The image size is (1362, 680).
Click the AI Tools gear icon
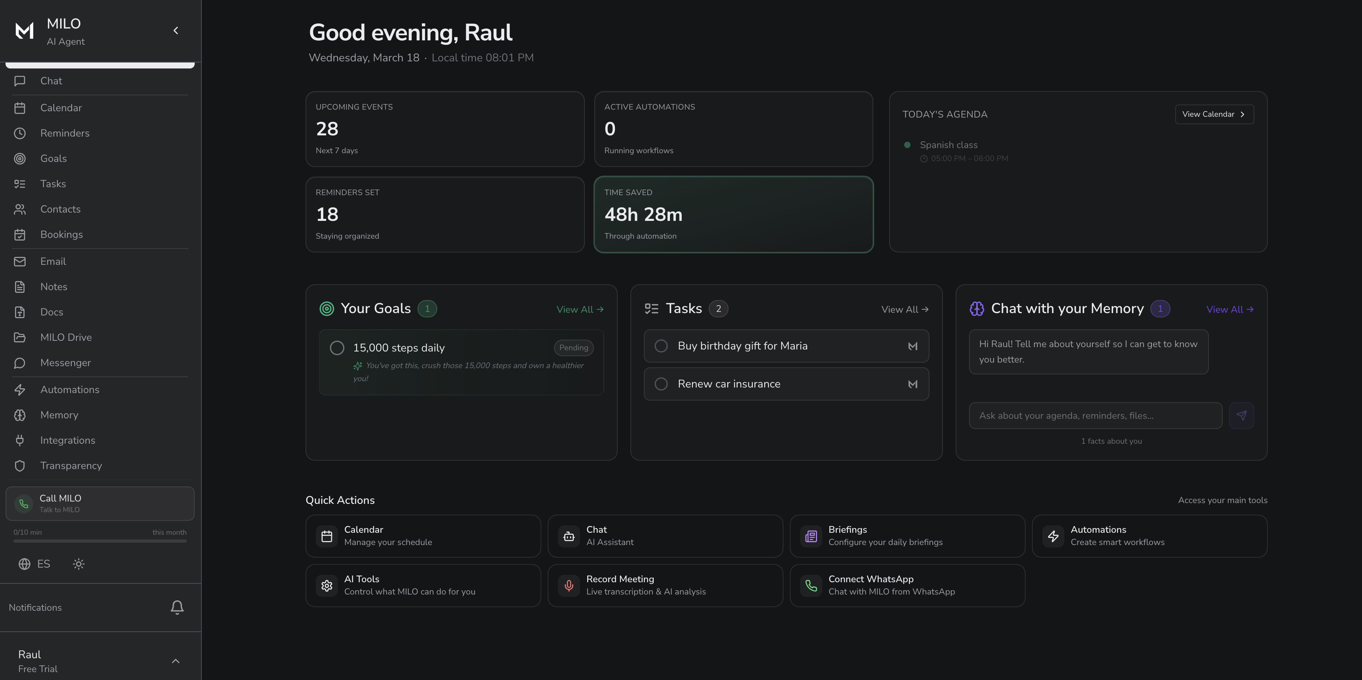point(327,585)
